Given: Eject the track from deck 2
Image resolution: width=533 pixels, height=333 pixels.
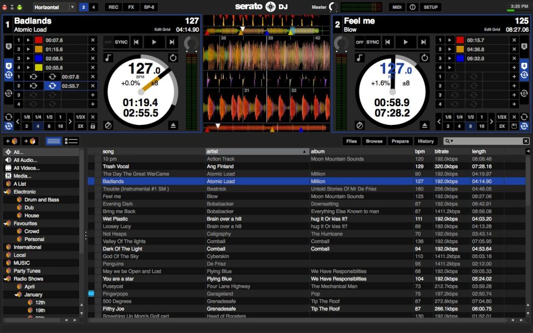Looking at the screenshot, I should pos(425,125).
